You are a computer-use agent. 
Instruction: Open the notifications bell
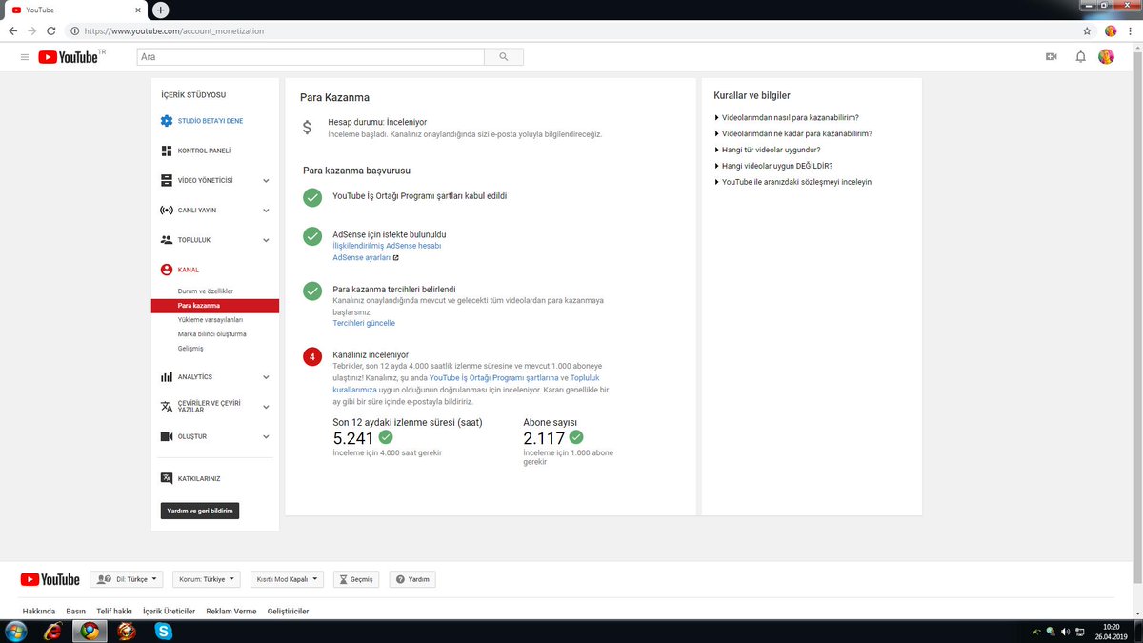tap(1080, 57)
